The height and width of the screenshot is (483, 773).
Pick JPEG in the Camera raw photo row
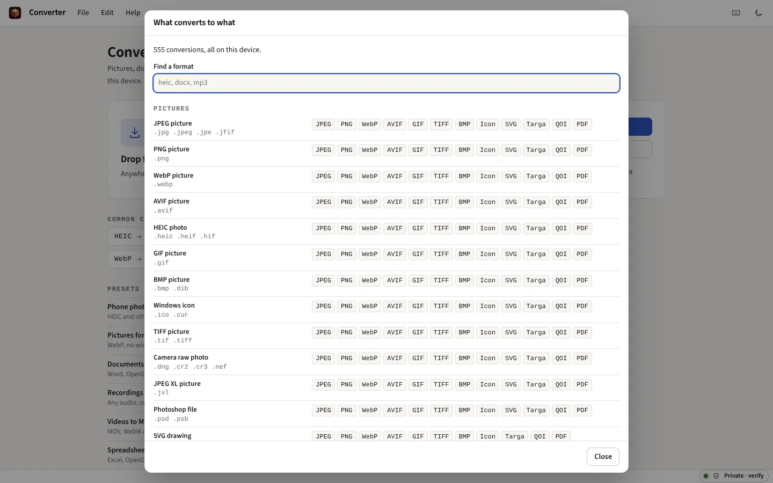[x=323, y=358]
